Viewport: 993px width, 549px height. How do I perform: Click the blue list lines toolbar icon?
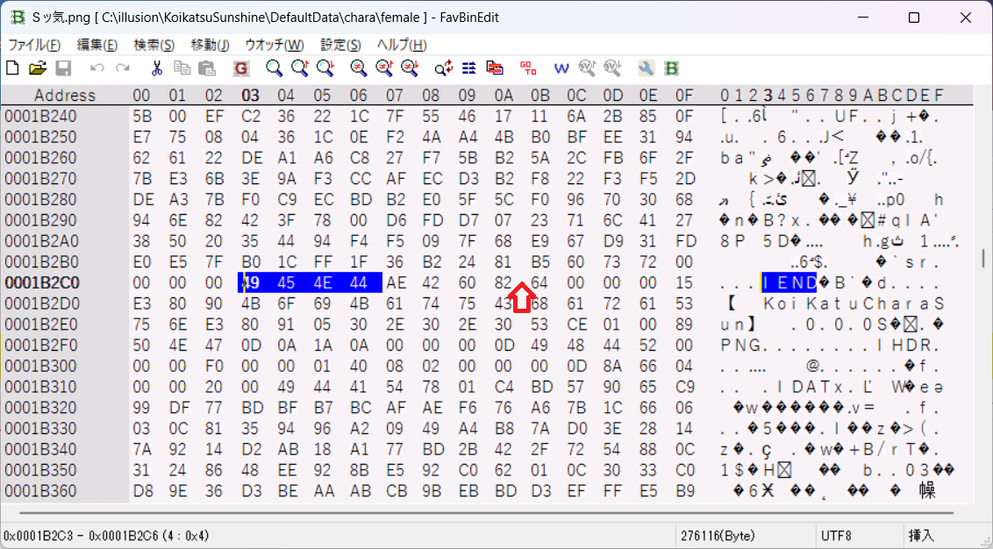[469, 68]
